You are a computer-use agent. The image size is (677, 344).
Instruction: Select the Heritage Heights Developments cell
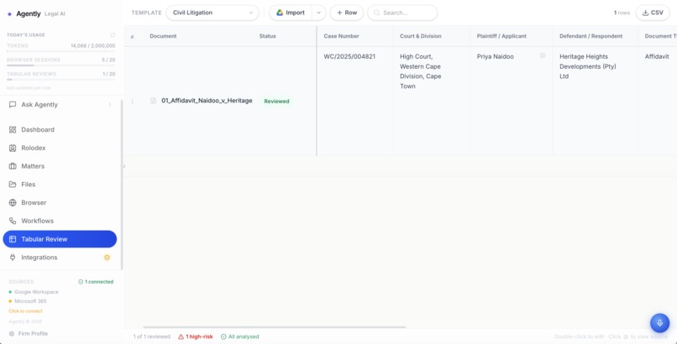point(596,101)
